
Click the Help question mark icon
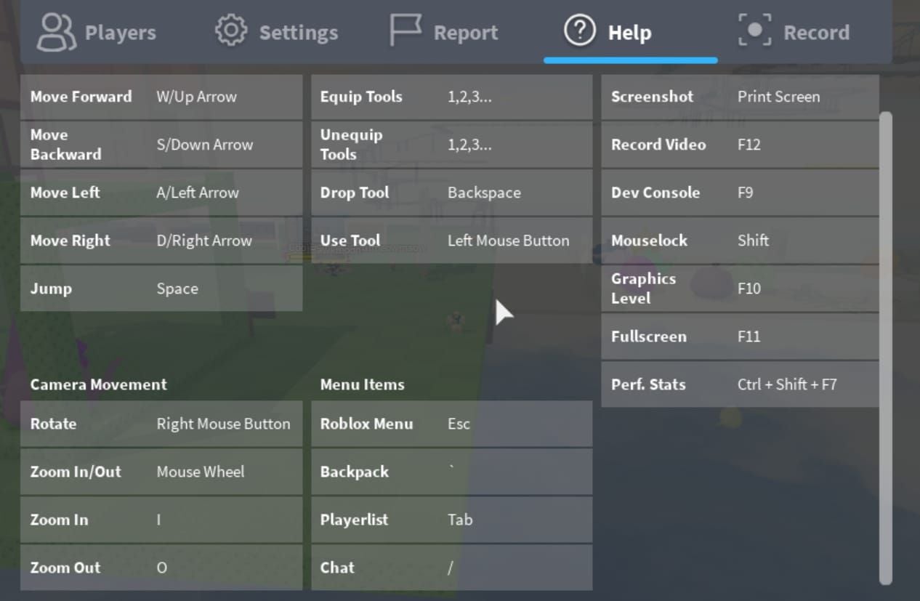pos(579,32)
